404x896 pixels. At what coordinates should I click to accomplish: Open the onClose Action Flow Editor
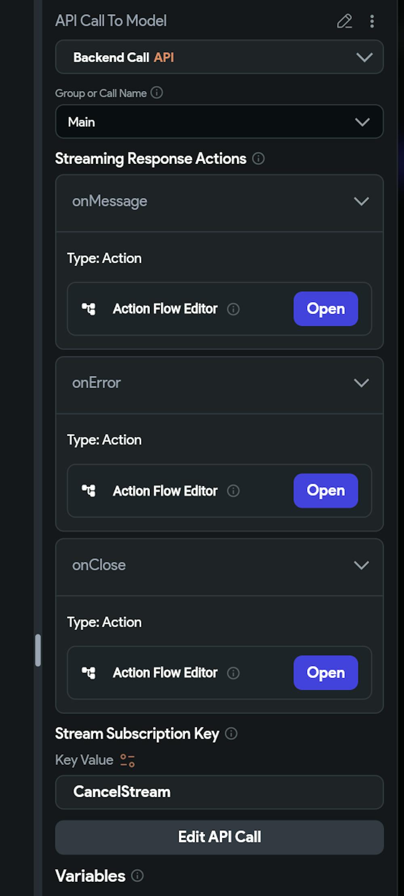[x=326, y=673]
